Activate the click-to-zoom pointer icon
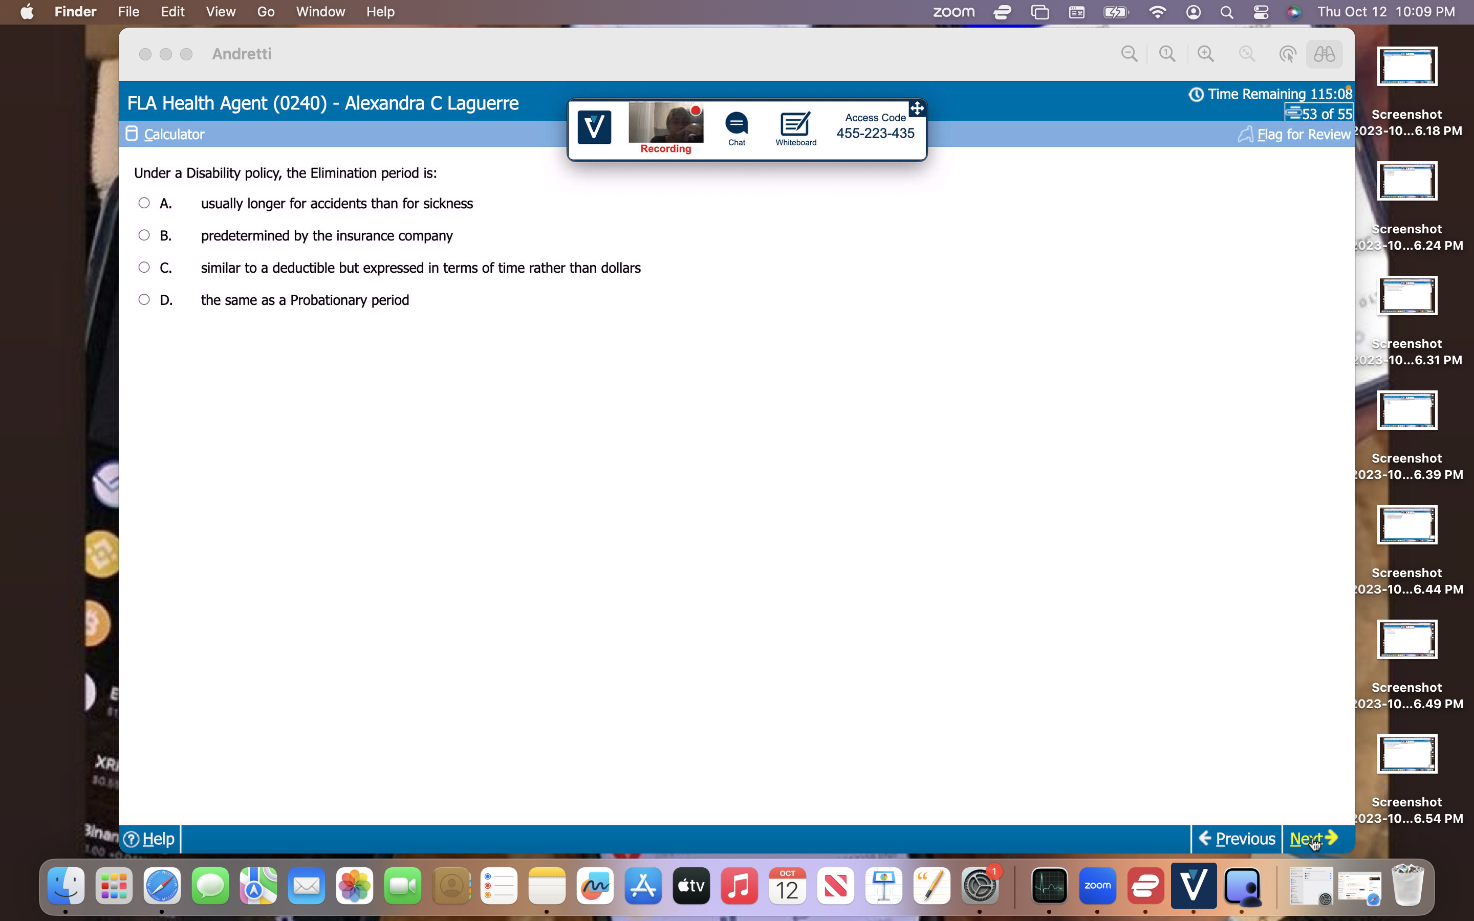Viewport: 1474px width, 921px height. [x=1287, y=54]
